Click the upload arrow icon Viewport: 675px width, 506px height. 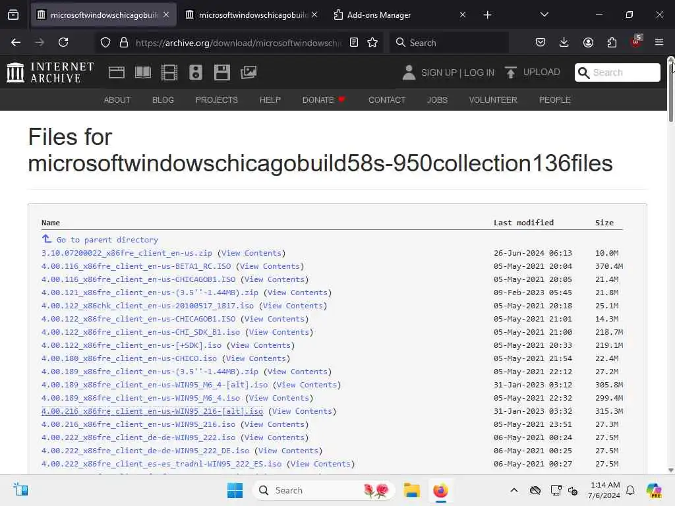pyautogui.click(x=511, y=72)
